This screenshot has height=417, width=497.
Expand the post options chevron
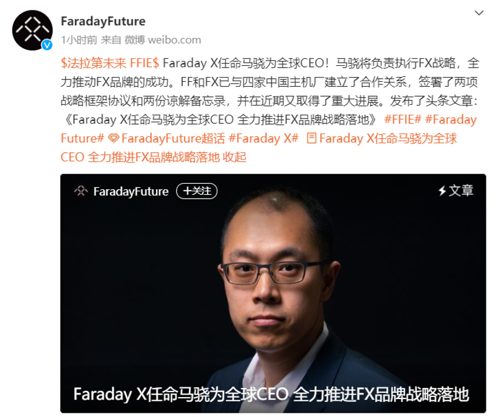pos(479,13)
